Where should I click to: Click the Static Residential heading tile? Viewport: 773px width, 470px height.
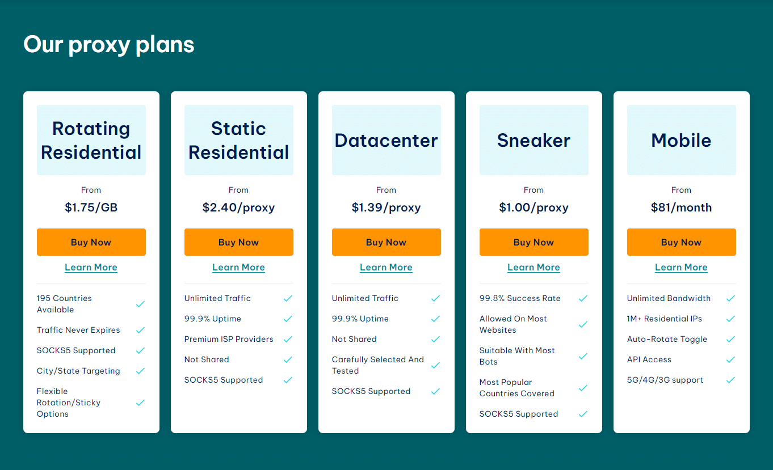coord(239,140)
